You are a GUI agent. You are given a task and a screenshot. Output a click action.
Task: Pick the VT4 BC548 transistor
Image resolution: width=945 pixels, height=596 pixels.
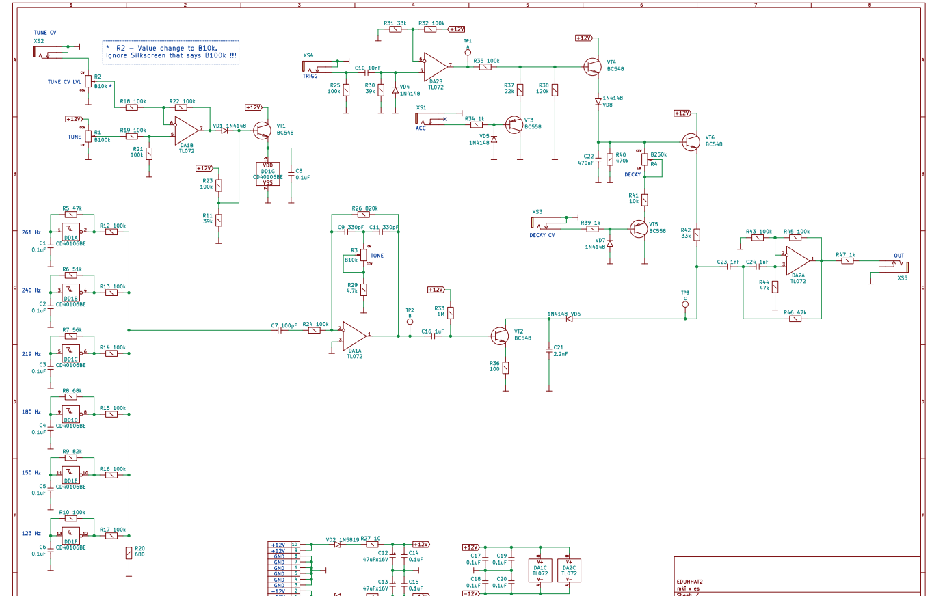coord(593,66)
